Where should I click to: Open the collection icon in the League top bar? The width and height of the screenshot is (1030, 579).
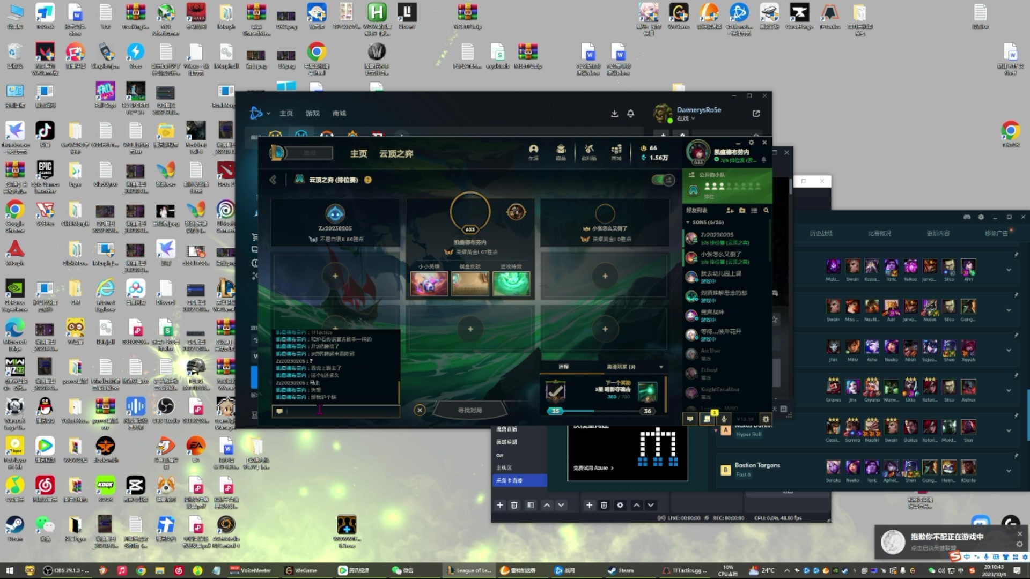pos(561,152)
